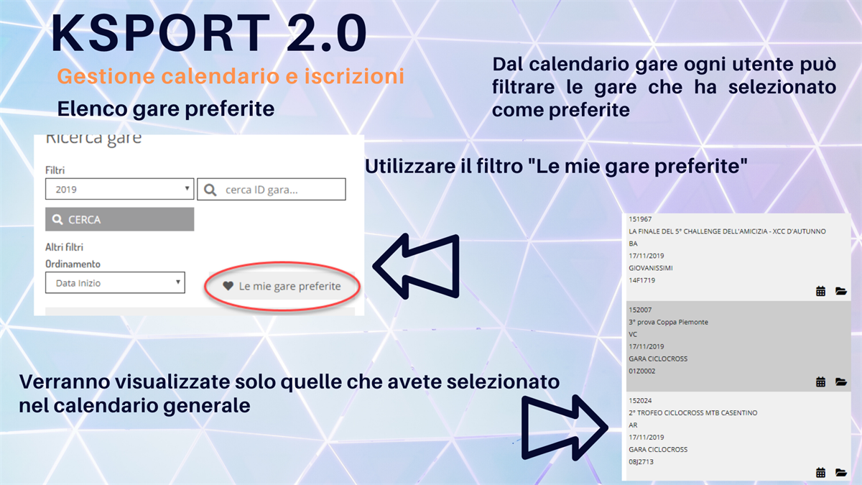Toggle the 'Le mie gare preferite' filter

pyautogui.click(x=282, y=286)
